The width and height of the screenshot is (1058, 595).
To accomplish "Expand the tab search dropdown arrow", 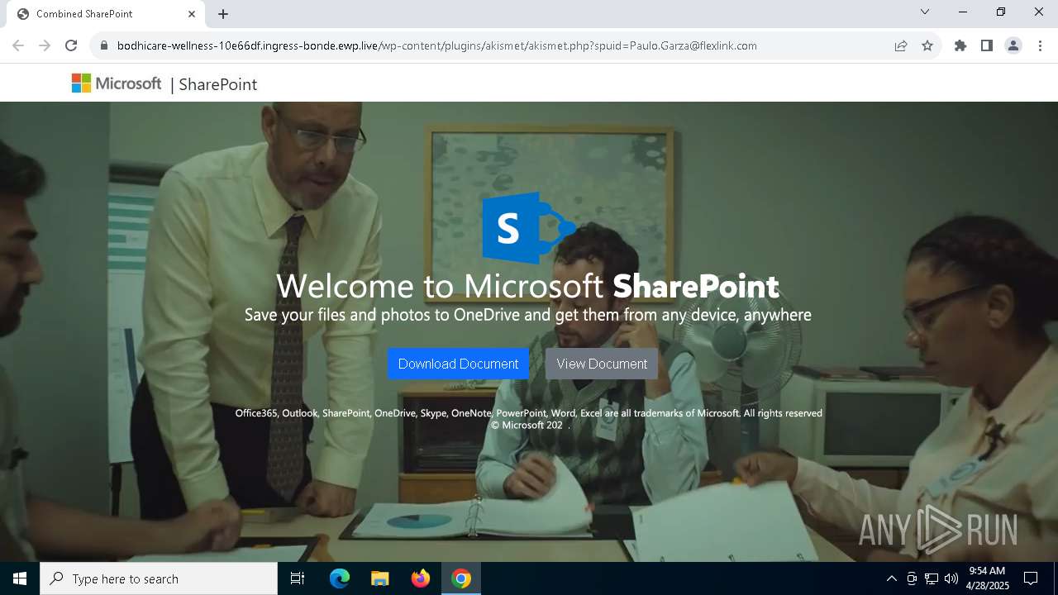I will 925,12.
